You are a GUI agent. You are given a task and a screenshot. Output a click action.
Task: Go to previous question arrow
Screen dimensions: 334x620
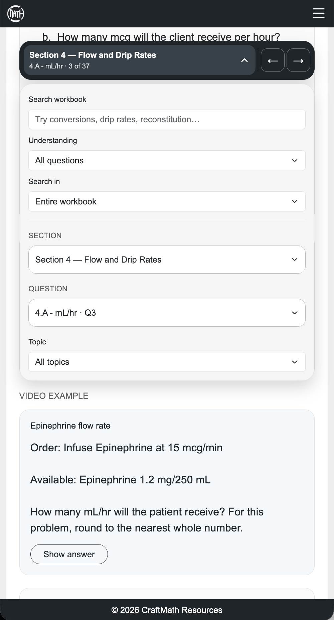(273, 60)
